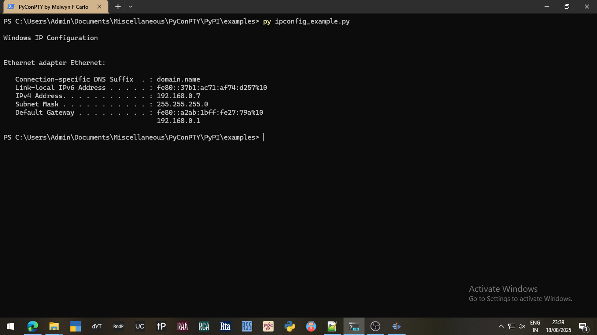
Task: Click the text domain.name
Action: [178, 79]
